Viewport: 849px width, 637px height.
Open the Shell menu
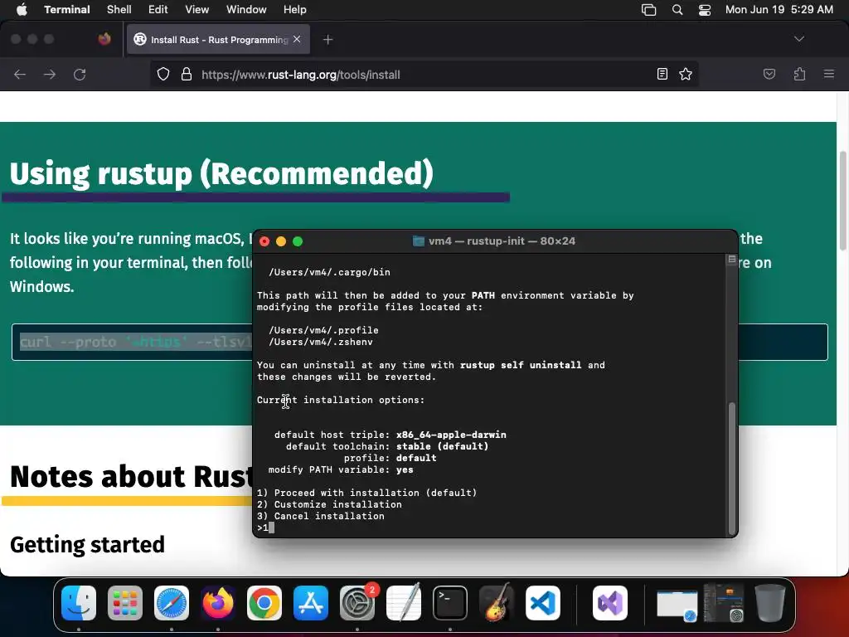(x=119, y=10)
